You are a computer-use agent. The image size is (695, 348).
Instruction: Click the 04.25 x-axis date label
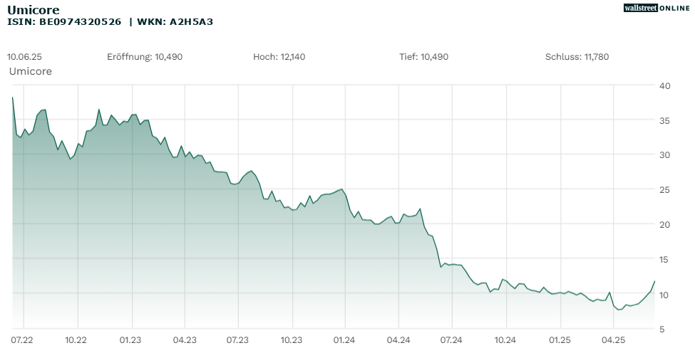(x=614, y=340)
